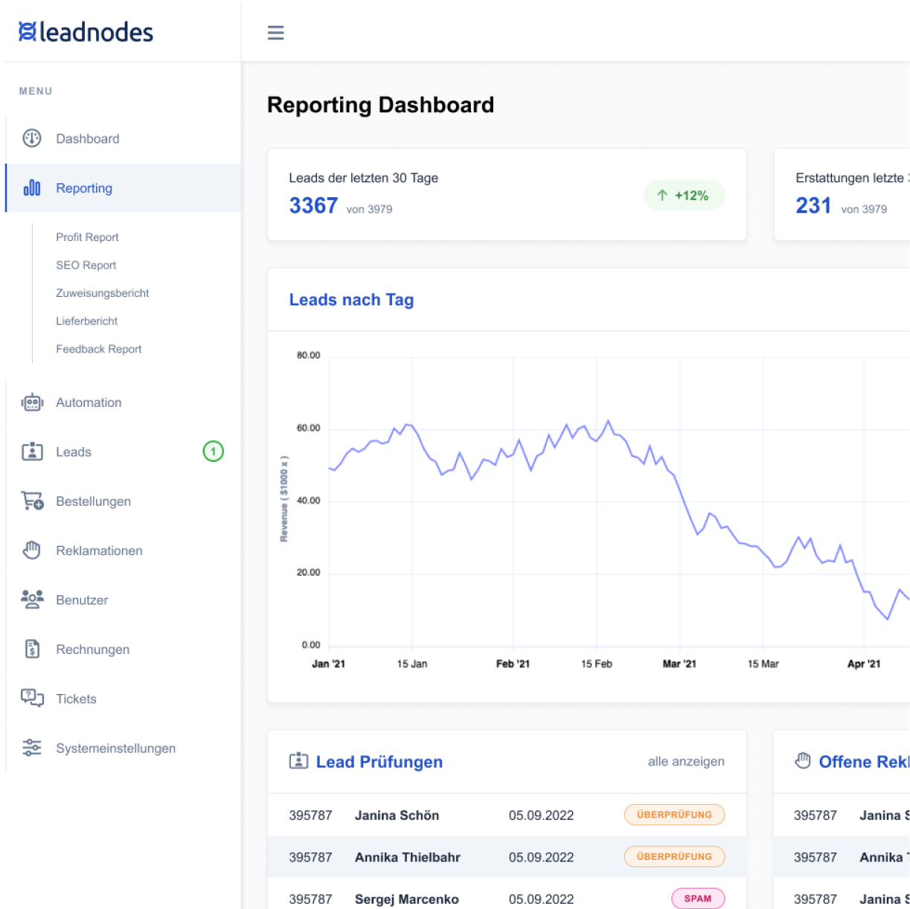Select the Janina Schön name cell
Viewport: 910px width, 909px height.
pos(397,815)
